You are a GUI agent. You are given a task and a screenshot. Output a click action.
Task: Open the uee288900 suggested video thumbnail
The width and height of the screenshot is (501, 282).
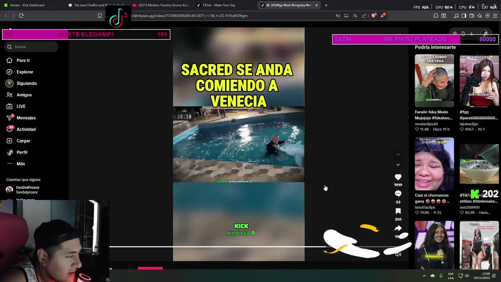coord(479,164)
